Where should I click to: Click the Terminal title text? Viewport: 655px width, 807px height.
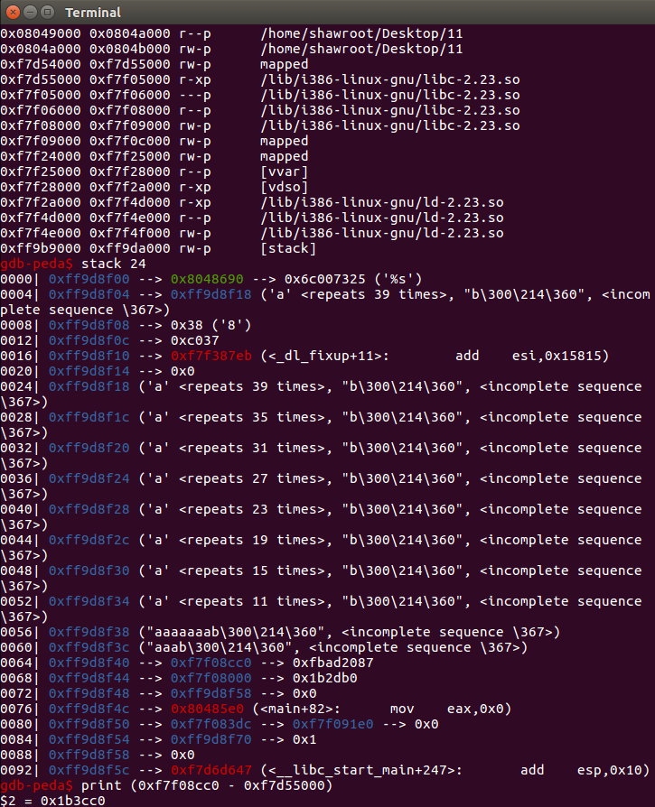tap(93, 13)
